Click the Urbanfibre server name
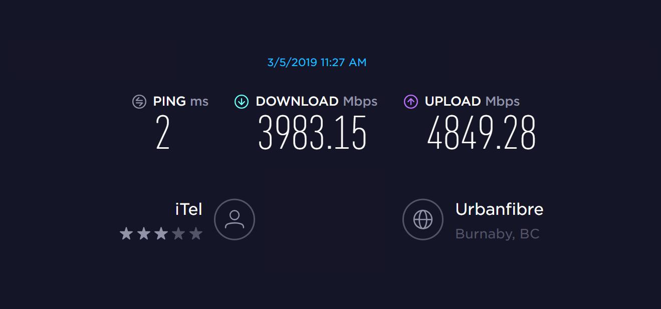The width and height of the screenshot is (661, 309). [x=499, y=209]
